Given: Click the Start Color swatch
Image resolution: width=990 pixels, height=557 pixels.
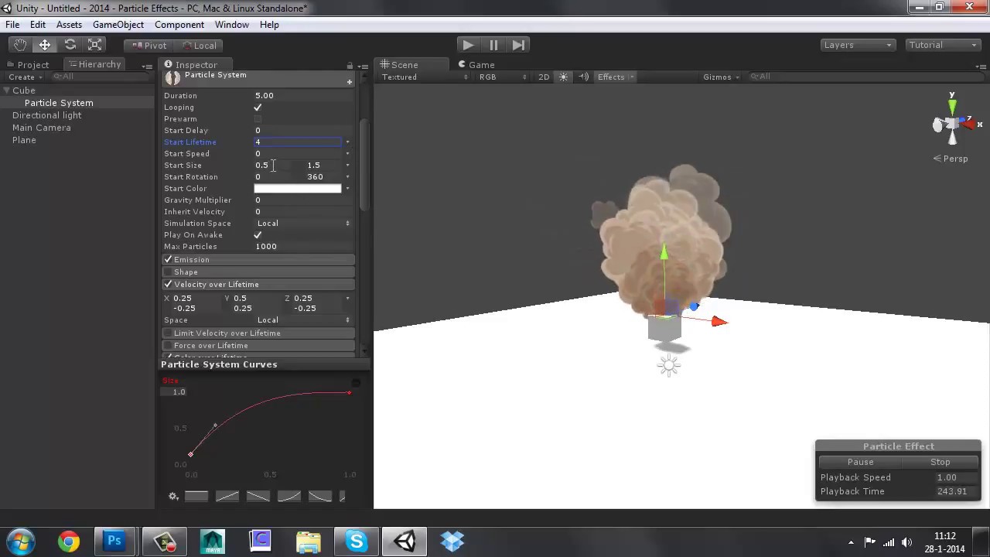Looking at the screenshot, I should [298, 189].
